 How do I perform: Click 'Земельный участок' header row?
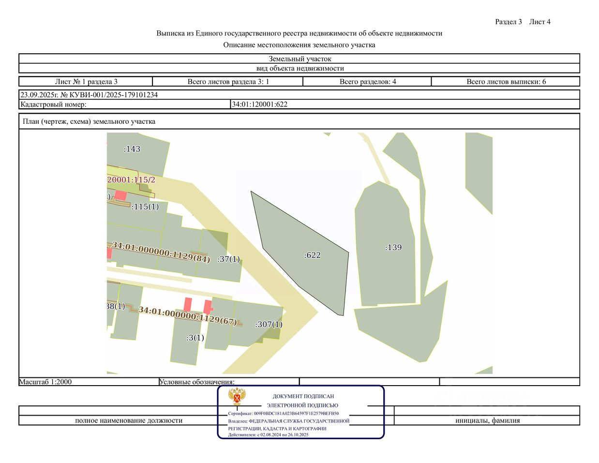[299, 59]
